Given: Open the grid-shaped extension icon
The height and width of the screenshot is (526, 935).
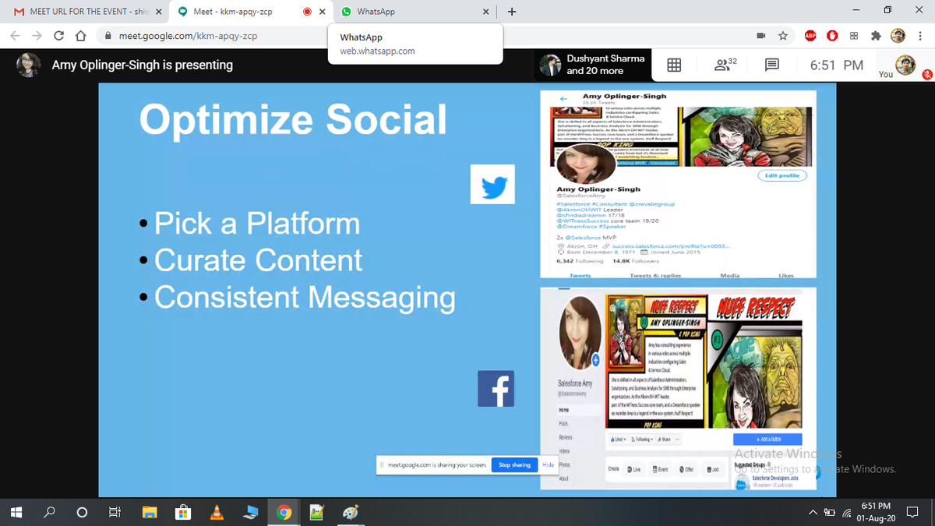Looking at the screenshot, I should [854, 36].
